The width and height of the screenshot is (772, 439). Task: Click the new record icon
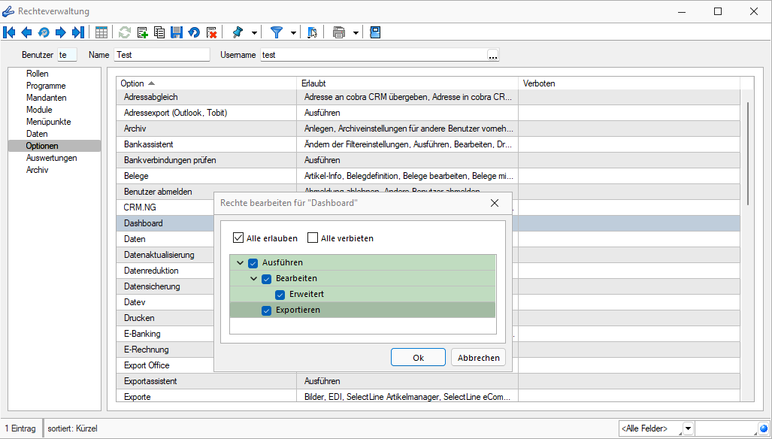click(x=142, y=32)
